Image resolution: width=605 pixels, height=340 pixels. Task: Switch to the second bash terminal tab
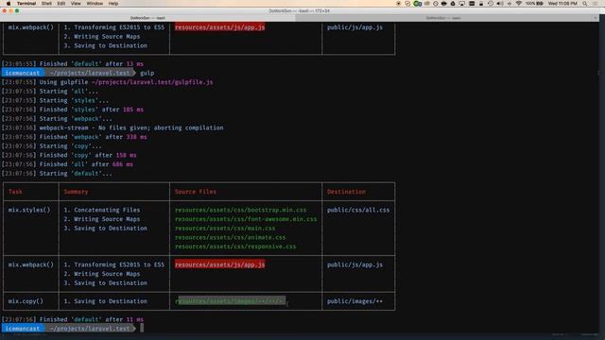(443, 18)
